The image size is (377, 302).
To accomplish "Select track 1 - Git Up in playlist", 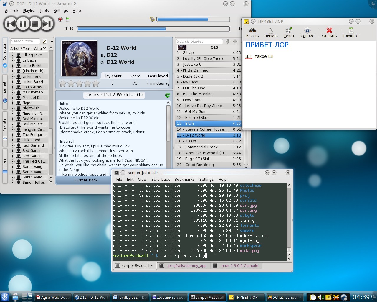I will pos(209,53).
